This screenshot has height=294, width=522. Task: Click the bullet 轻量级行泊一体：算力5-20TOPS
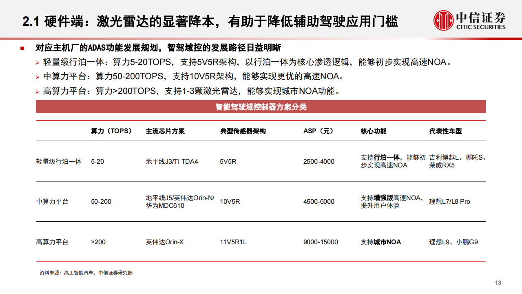248,62
